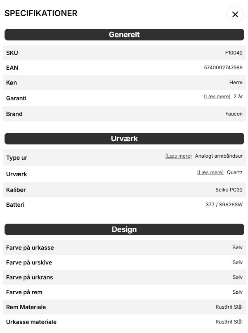Click the Quartz value

[x=235, y=172]
